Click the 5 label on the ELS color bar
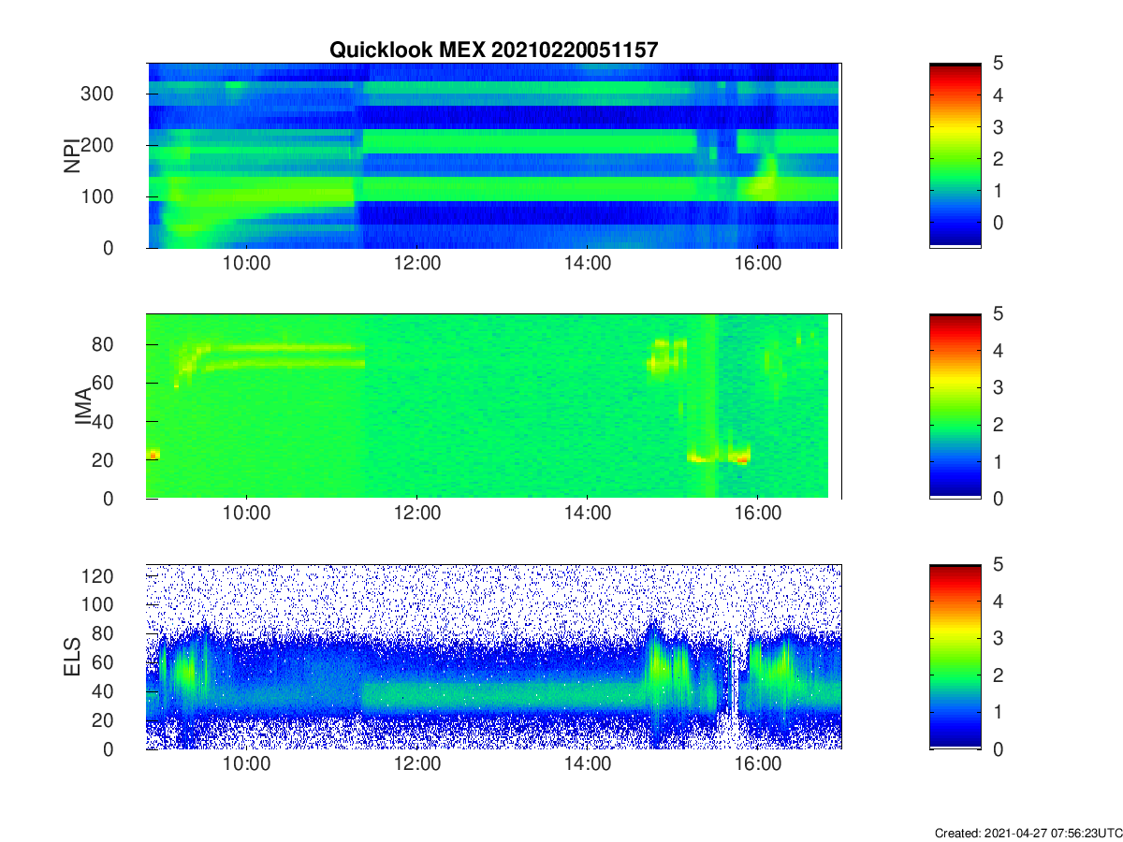 click(x=998, y=564)
